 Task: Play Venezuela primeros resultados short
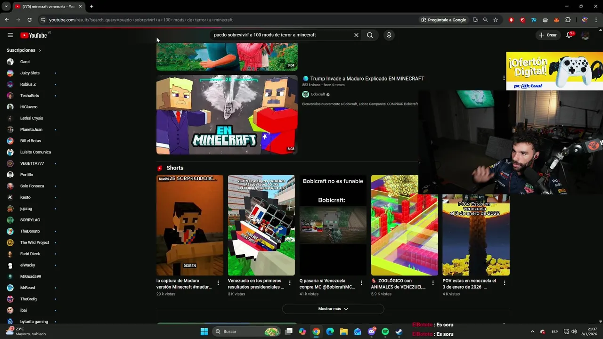coord(261,226)
